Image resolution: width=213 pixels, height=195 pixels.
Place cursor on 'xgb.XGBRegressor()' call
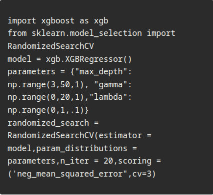89,59
